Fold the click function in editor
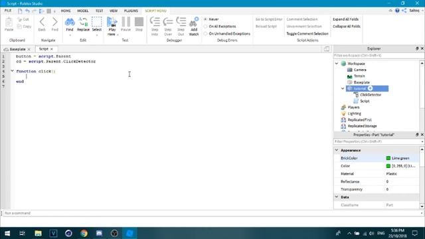 (12, 71)
